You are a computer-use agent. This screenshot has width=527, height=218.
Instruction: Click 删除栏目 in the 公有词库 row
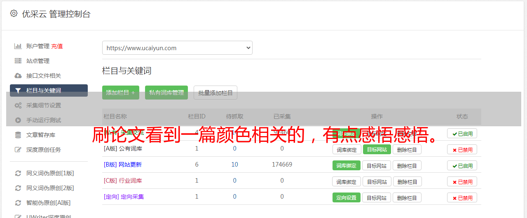pos(407,149)
